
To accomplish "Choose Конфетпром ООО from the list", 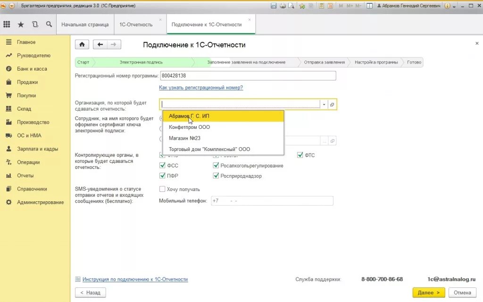I will coord(223,127).
